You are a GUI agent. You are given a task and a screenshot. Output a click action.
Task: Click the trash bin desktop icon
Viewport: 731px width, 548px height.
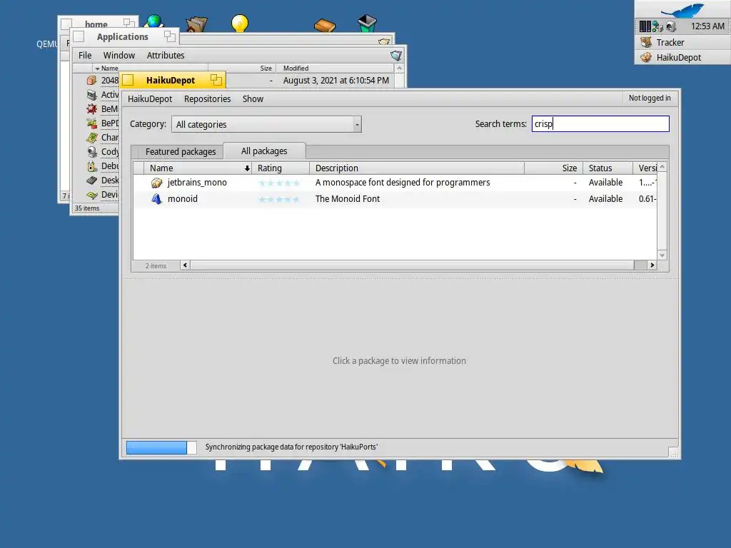(367, 23)
